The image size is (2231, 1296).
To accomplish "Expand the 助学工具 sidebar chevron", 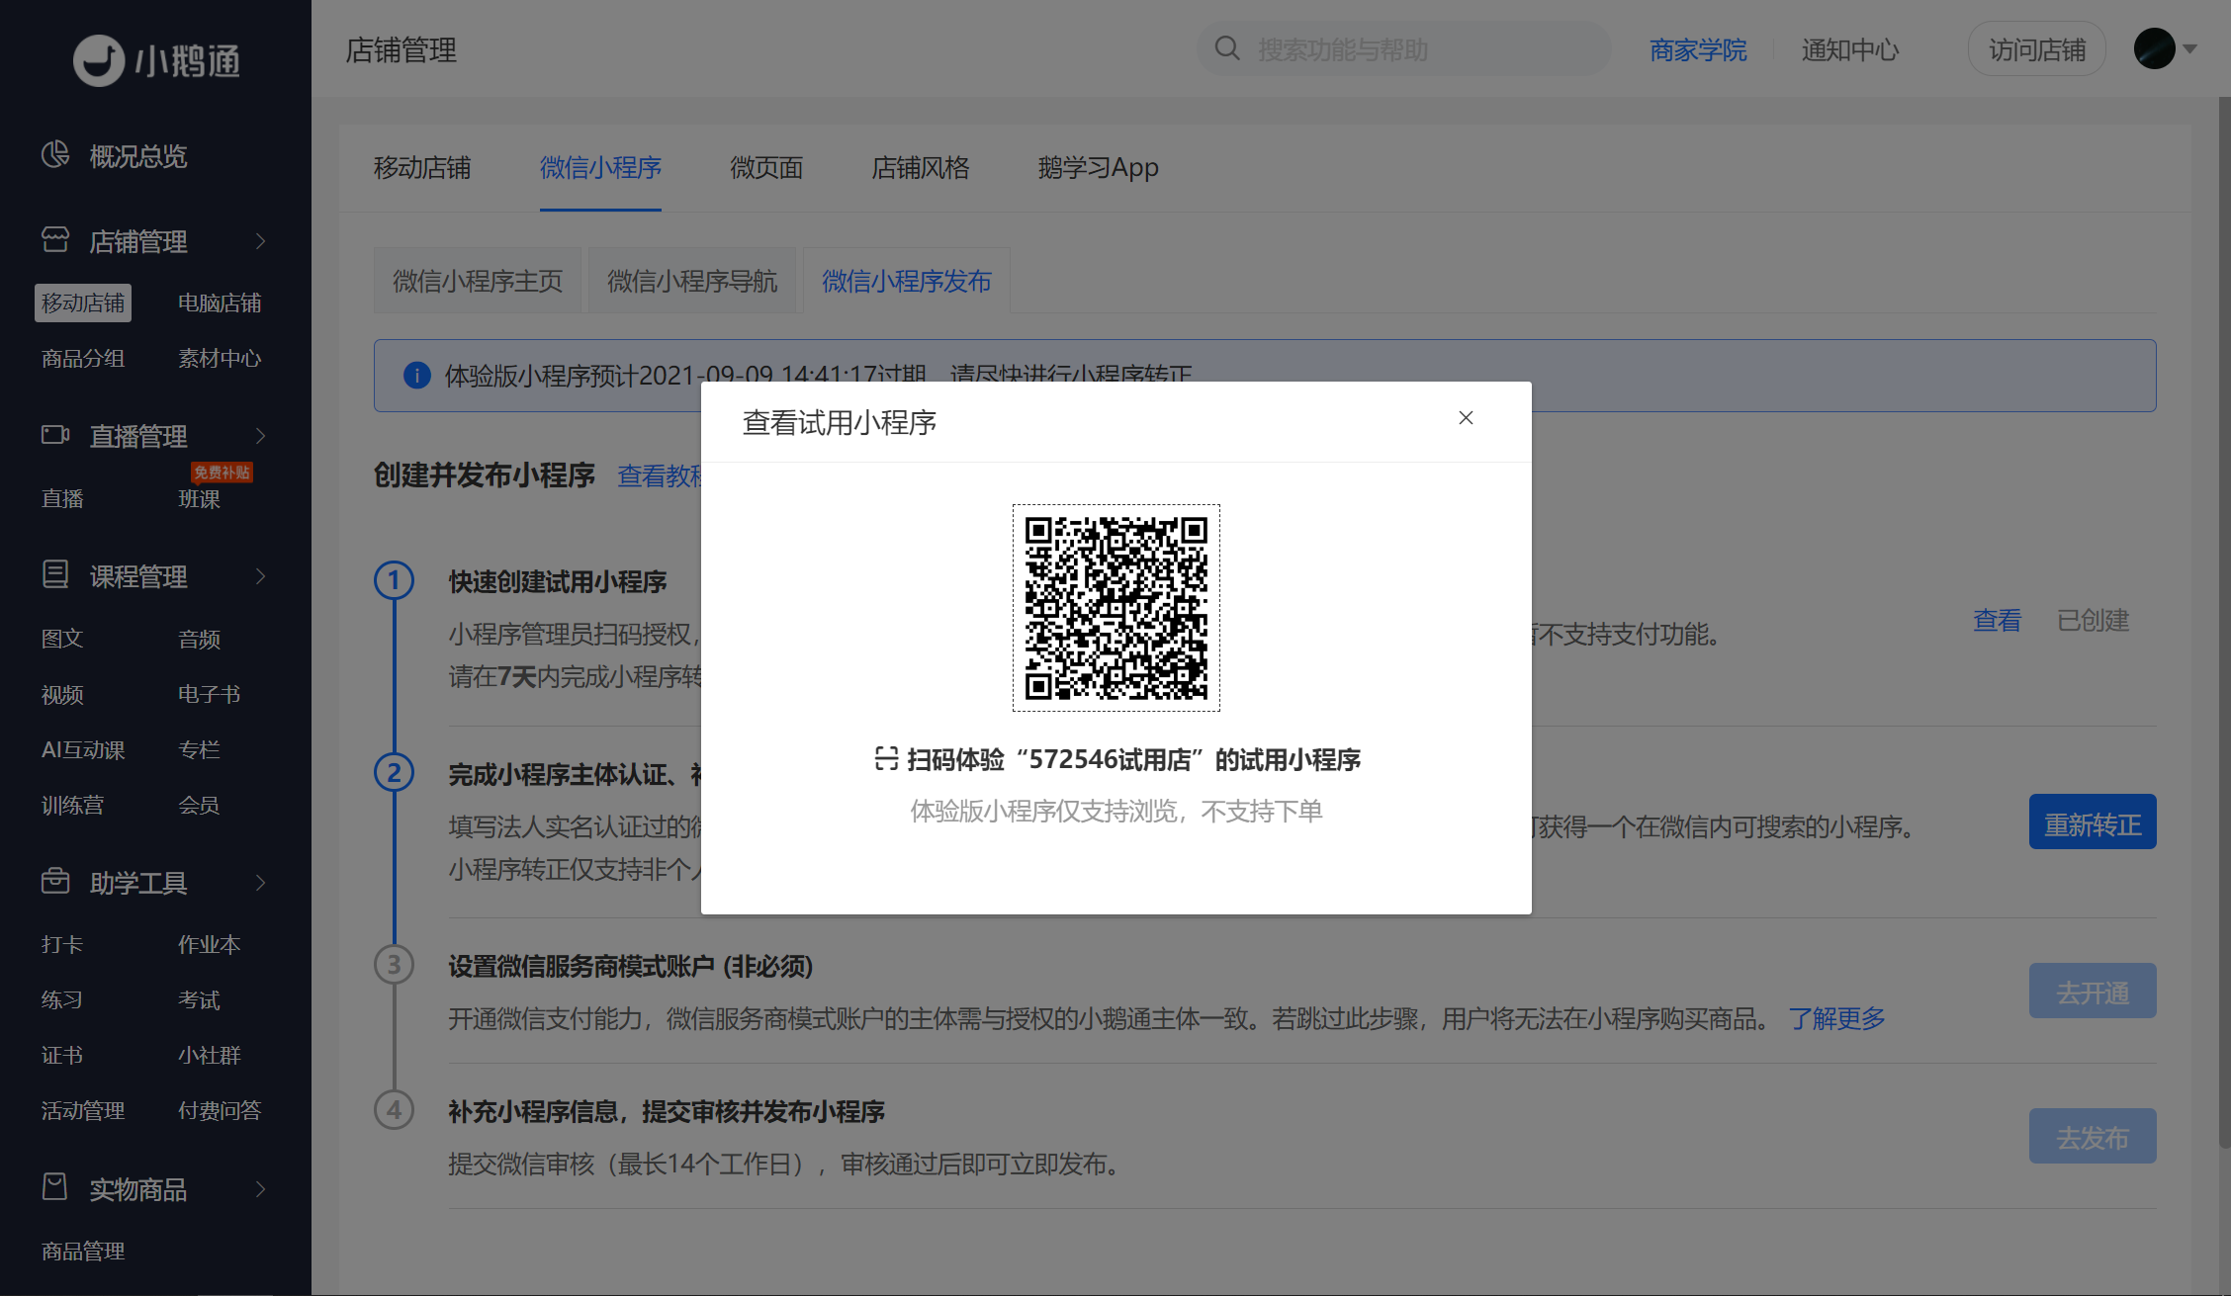I will tap(261, 883).
